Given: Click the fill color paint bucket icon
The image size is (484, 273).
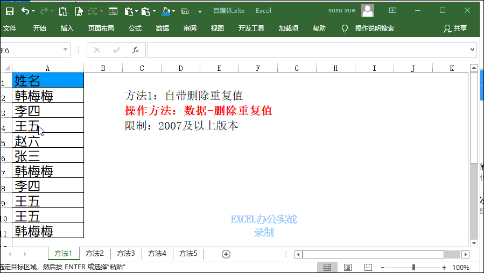Looking at the screenshot, I should [166, 11].
